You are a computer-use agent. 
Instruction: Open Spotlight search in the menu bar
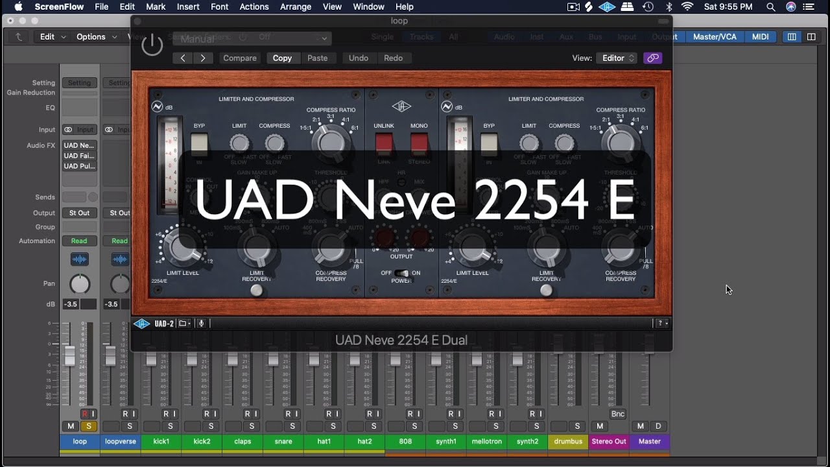[770, 7]
